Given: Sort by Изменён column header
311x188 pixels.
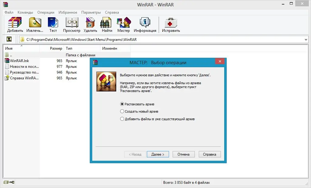Looking at the screenshot, I should (115, 48).
